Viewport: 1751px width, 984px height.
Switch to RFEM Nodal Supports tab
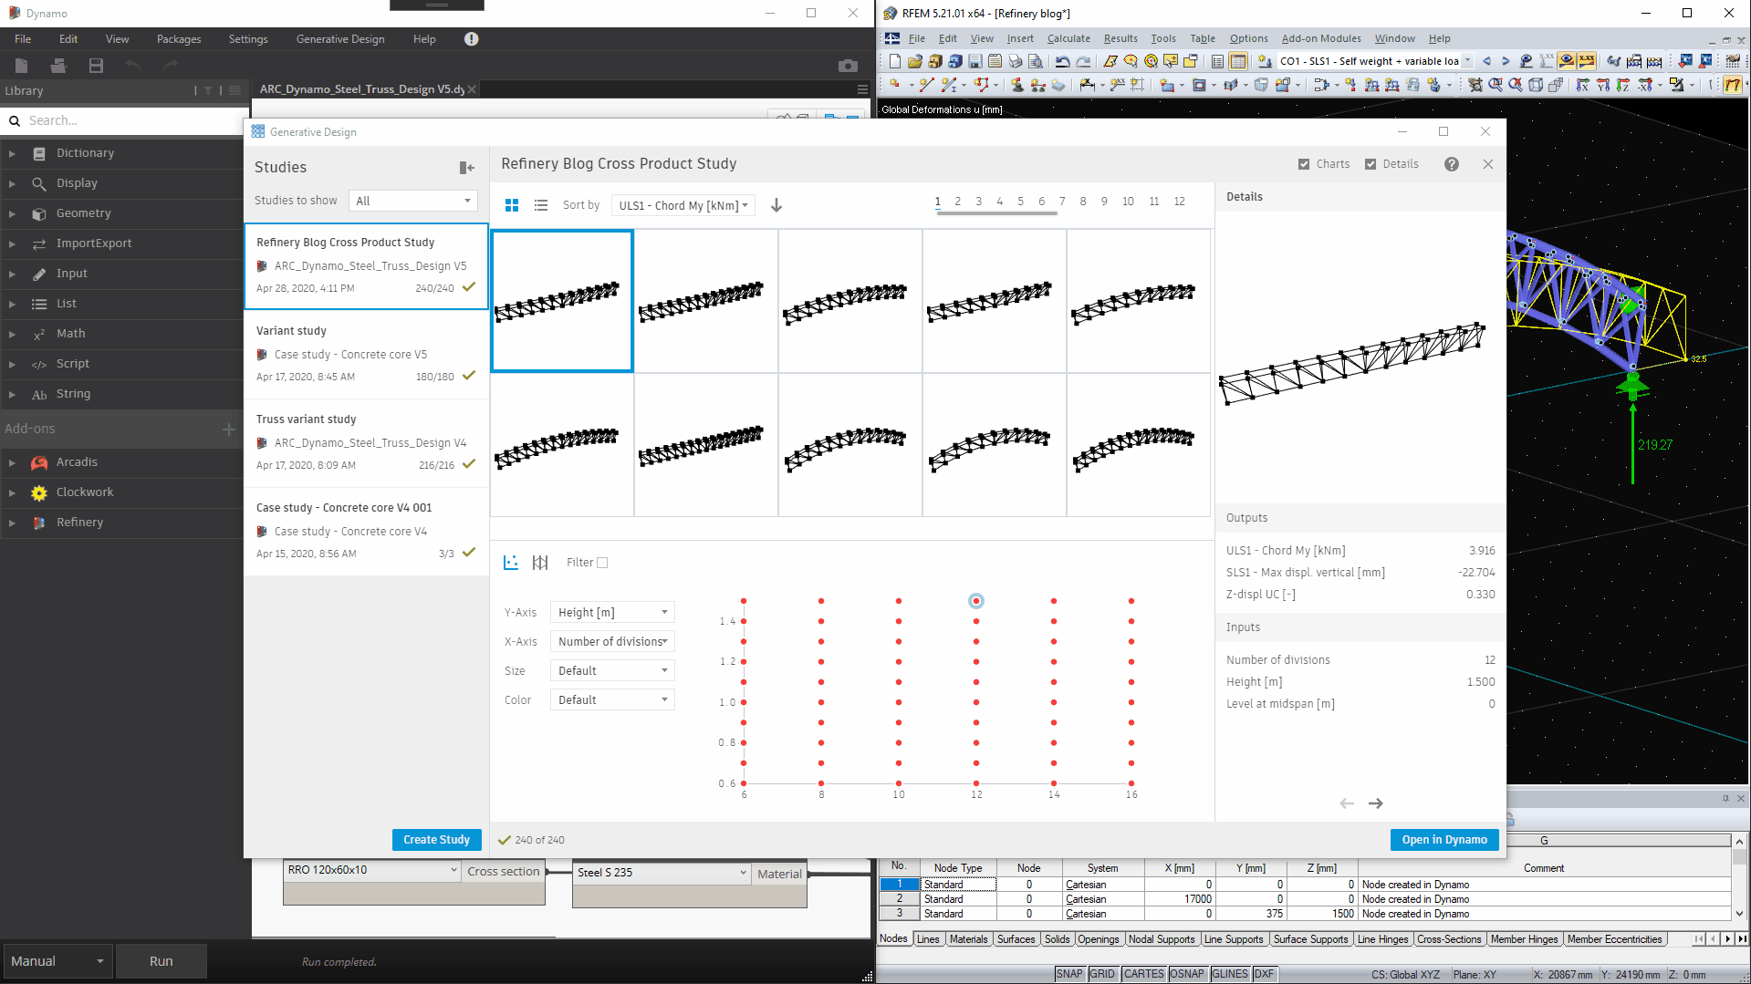point(1162,939)
